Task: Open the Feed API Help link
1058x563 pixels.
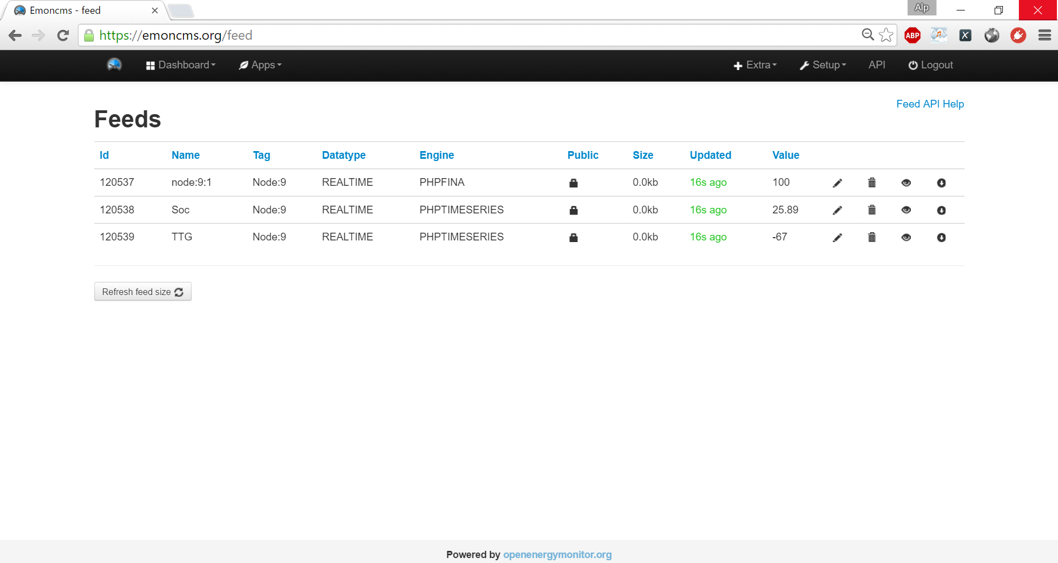Action: point(930,104)
